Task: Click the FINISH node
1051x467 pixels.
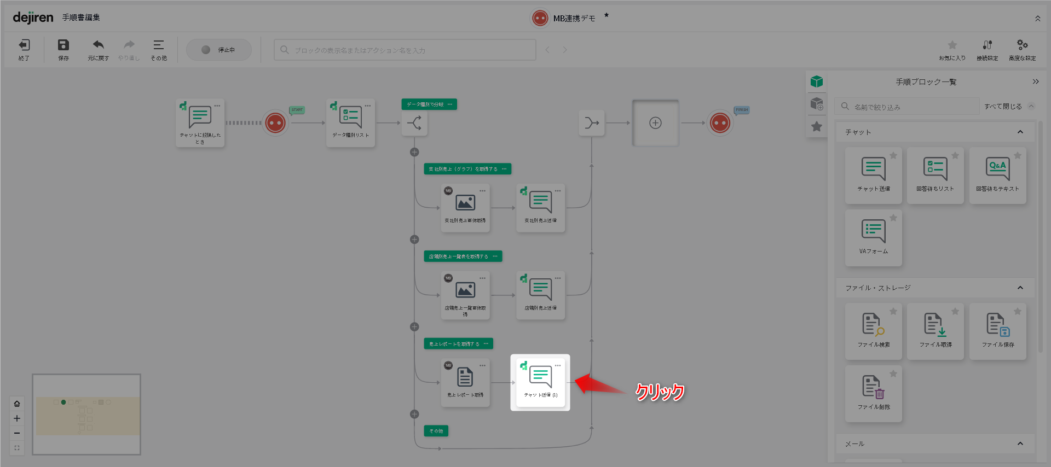Action: [720, 123]
